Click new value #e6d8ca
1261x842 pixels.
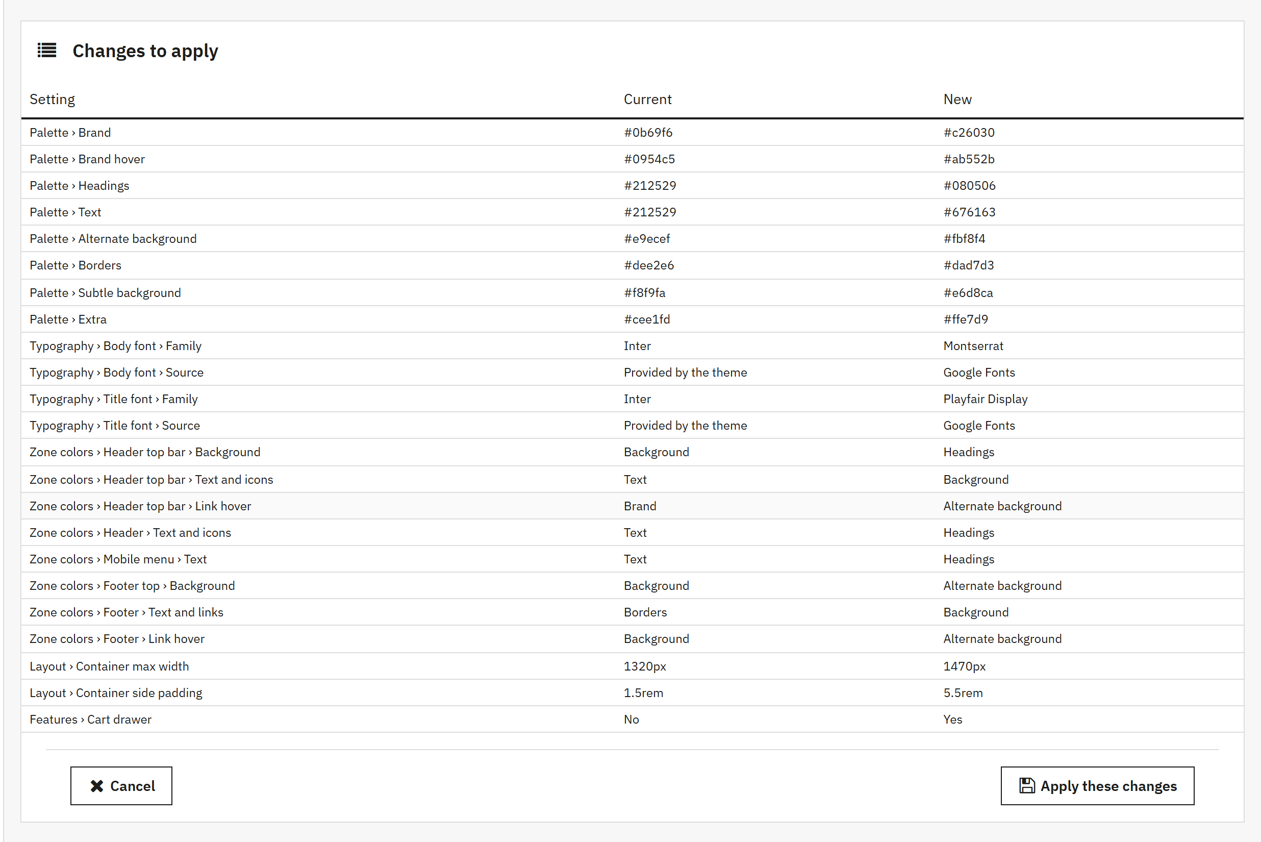[968, 293]
